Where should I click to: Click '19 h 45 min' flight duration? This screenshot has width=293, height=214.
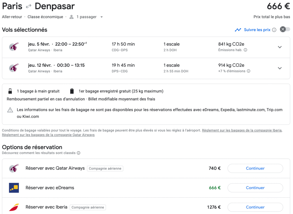point(123,66)
